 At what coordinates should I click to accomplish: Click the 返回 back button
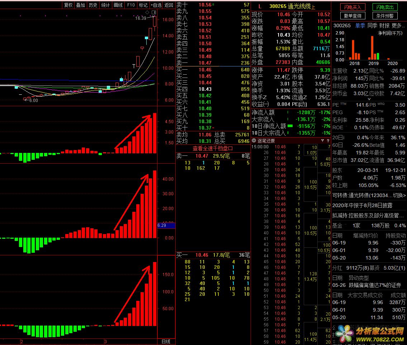click(169, 5)
